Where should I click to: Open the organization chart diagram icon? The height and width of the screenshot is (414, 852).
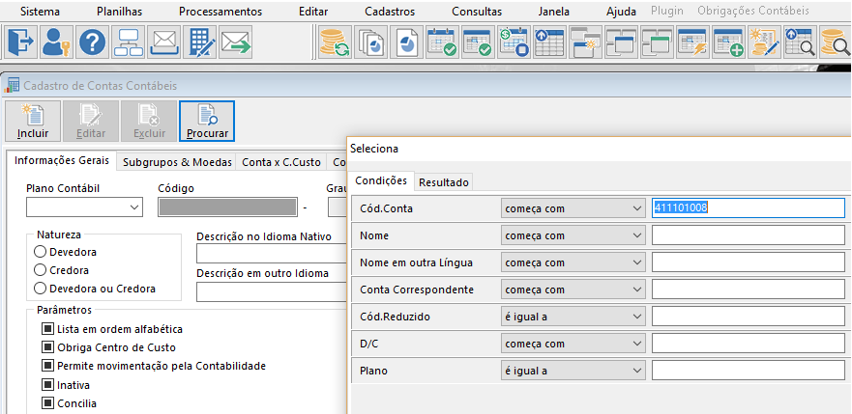pyautogui.click(x=129, y=42)
